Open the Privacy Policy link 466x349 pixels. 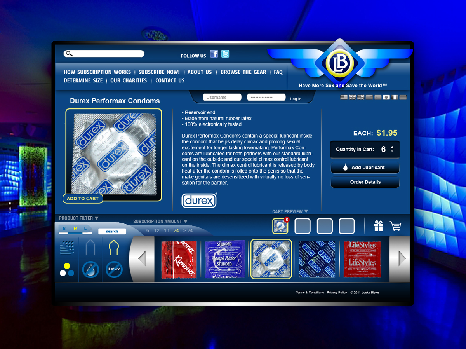[x=337, y=292]
